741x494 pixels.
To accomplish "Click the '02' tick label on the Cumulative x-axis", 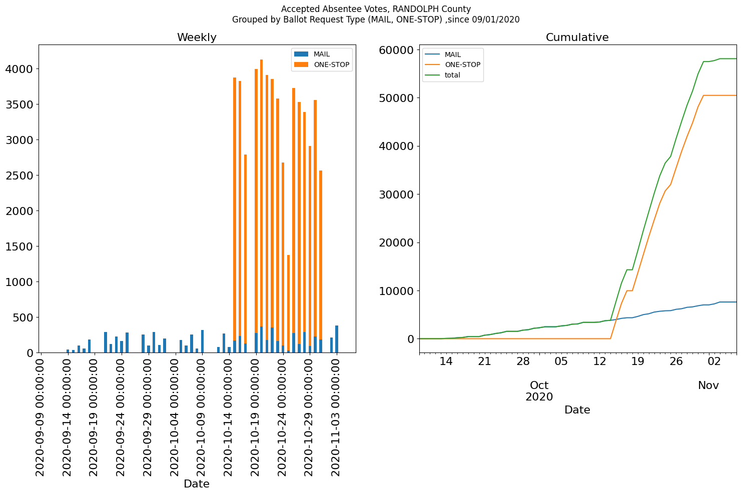I will [x=714, y=361].
